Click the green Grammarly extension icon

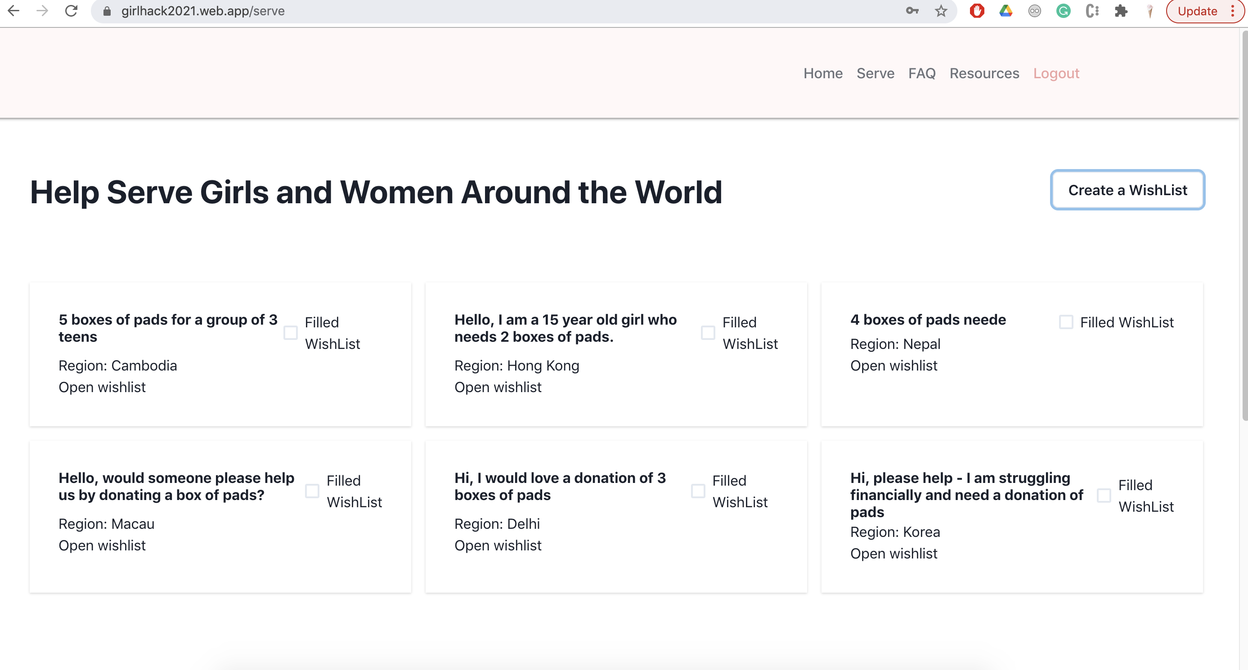click(1063, 11)
